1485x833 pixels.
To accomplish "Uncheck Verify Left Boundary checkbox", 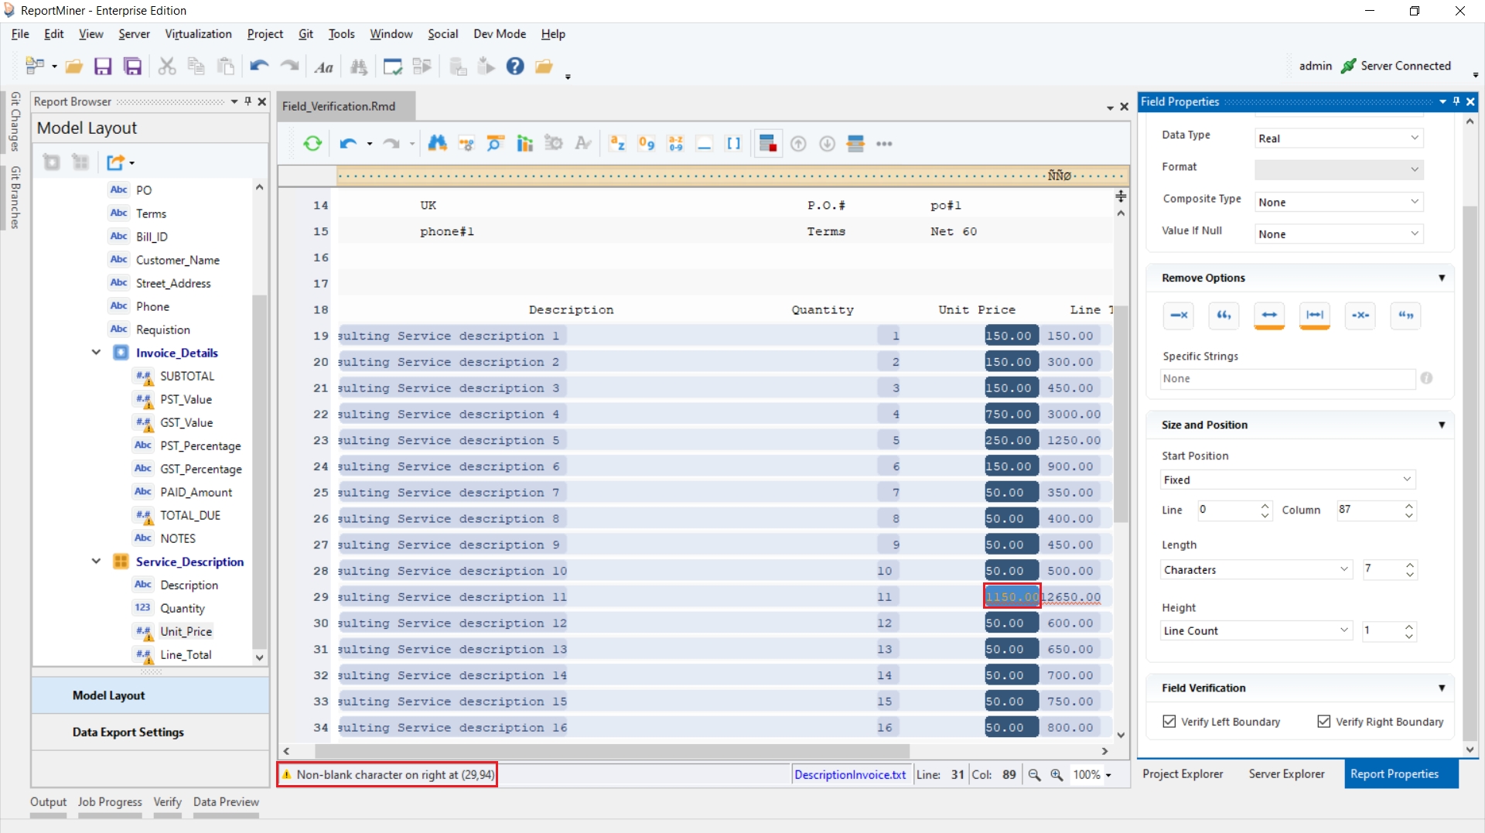I will click(1169, 722).
